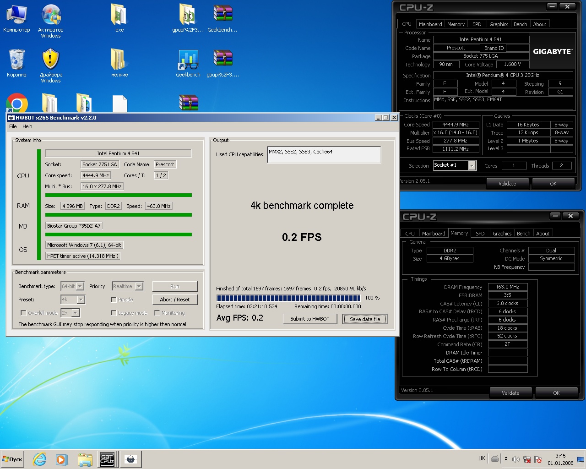Click the FSB:DRAM value 3:5
The width and height of the screenshot is (586, 469).
tap(507, 295)
